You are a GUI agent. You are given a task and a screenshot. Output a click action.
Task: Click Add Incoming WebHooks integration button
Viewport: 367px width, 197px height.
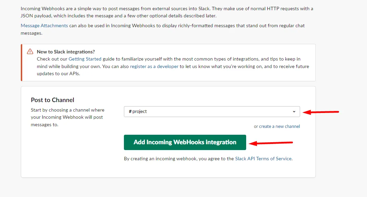185,142
